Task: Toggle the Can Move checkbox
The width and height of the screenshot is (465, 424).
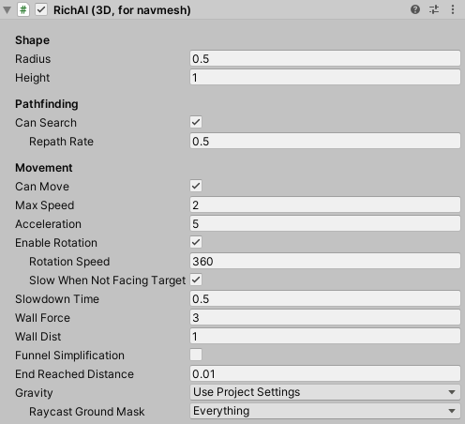Action: tap(196, 186)
